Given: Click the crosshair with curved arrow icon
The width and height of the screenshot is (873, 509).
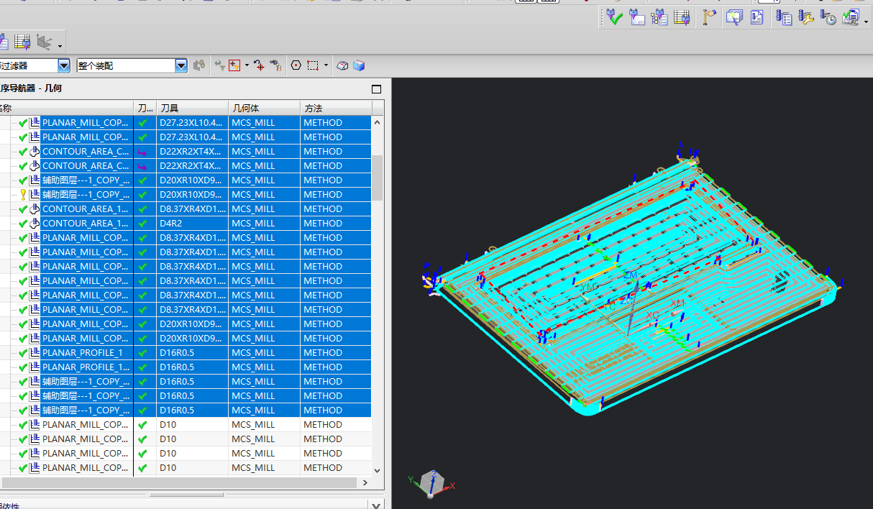Looking at the screenshot, I should [x=259, y=65].
